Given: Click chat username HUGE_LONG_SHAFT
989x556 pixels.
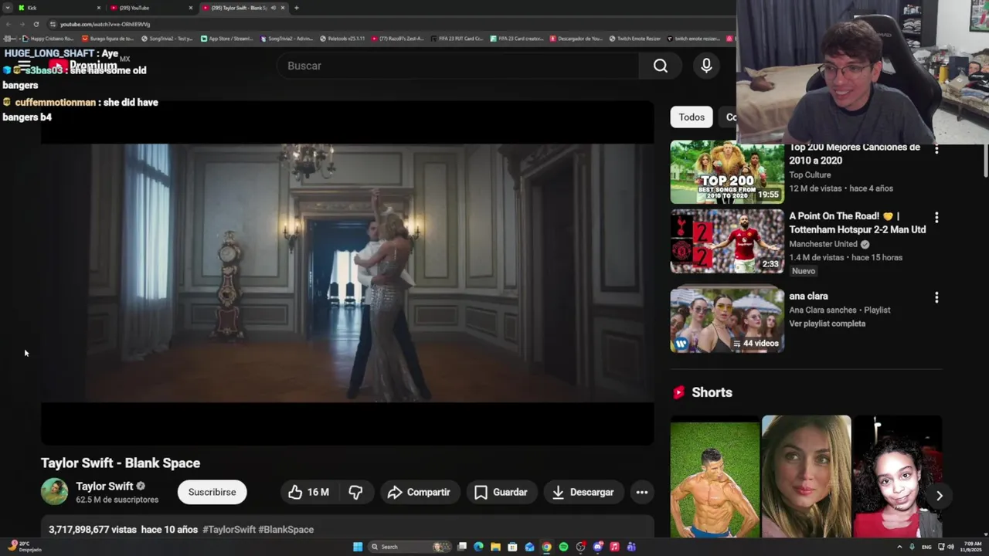Looking at the screenshot, I should (49, 53).
